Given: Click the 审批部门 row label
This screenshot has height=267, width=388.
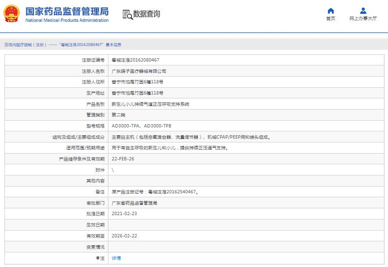Looking at the screenshot, I should [95, 203].
